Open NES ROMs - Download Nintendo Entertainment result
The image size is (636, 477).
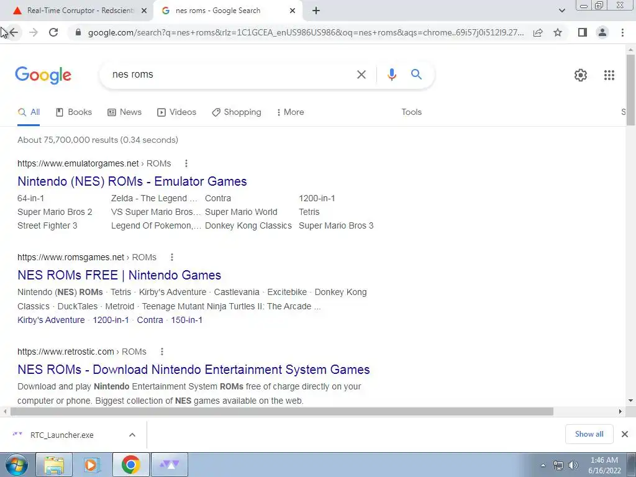194,370
